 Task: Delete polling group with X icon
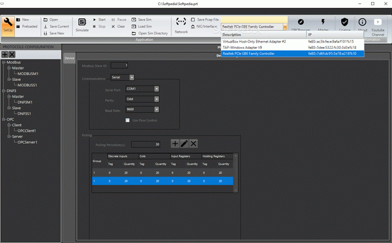pos(193,144)
